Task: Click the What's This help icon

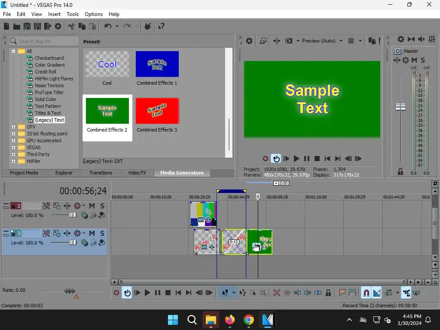Action: 162,26
